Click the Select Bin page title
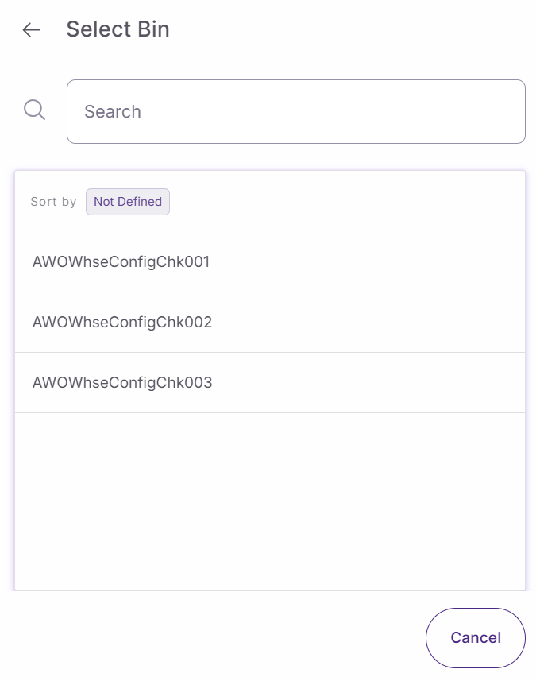Image resolution: width=536 pixels, height=681 pixels. tap(118, 29)
